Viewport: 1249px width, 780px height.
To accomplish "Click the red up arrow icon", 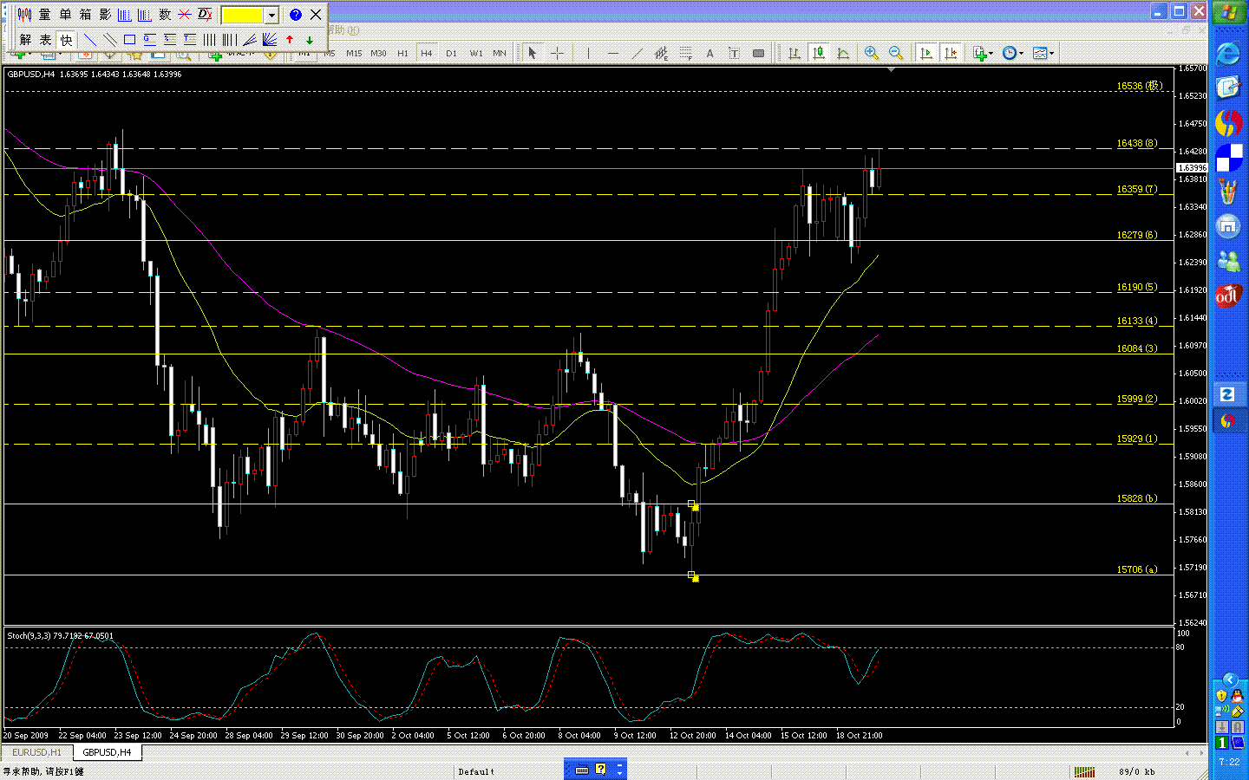I will coord(290,40).
